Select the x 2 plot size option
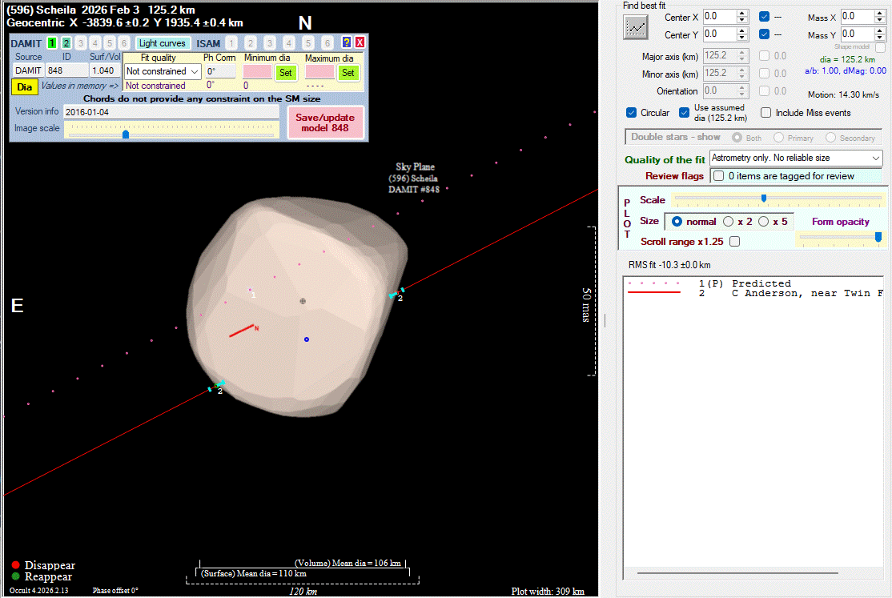 click(x=728, y=222)
